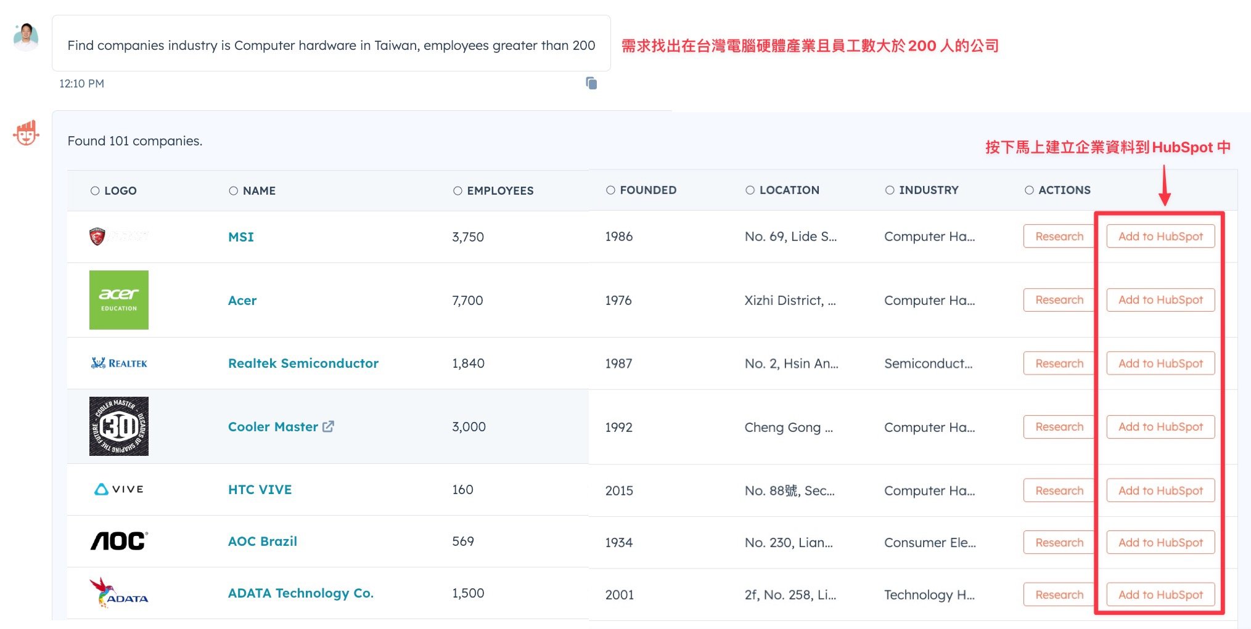Click the Cooler Master 30th anniversary logo

coord(118,426)
